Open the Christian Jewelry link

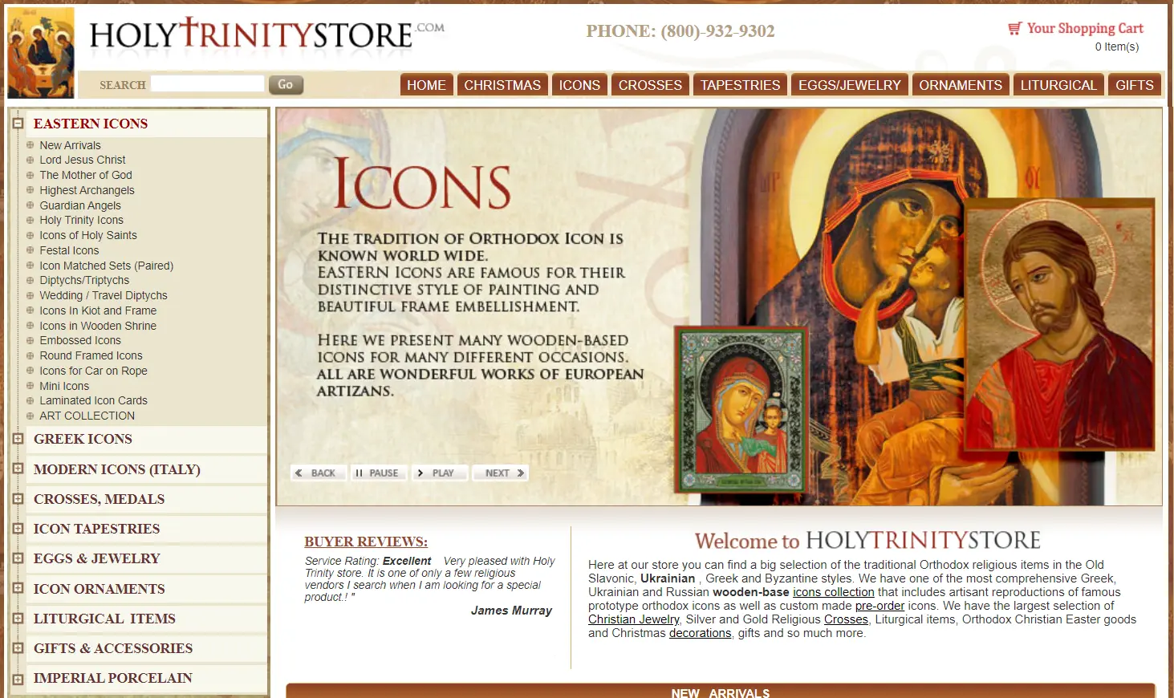(634, 619)
